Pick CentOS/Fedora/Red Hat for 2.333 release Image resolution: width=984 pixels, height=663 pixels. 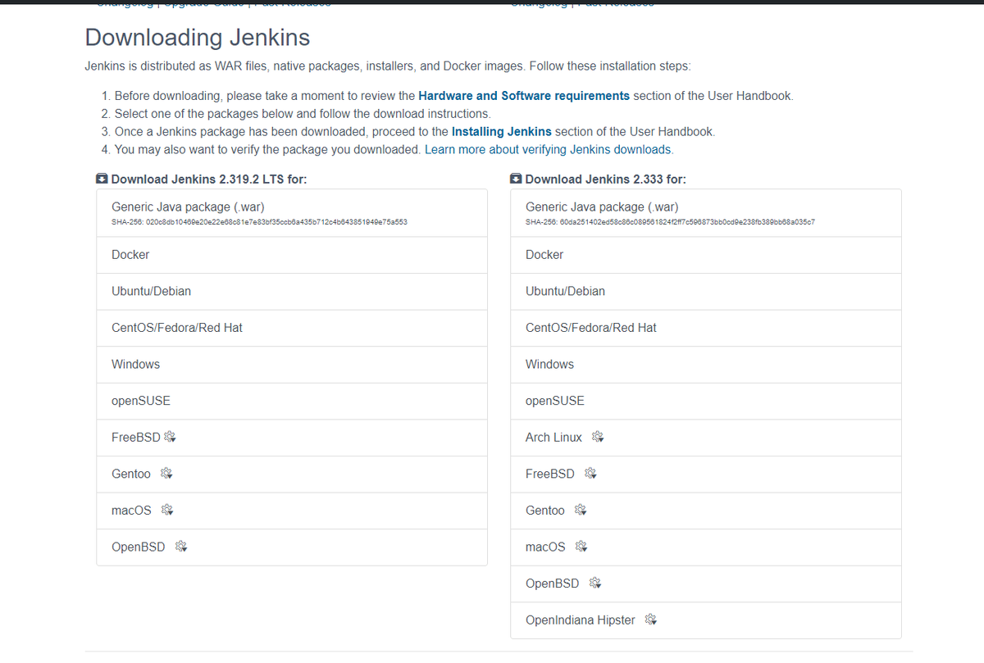pyautogui.click(x=706, y=328)
